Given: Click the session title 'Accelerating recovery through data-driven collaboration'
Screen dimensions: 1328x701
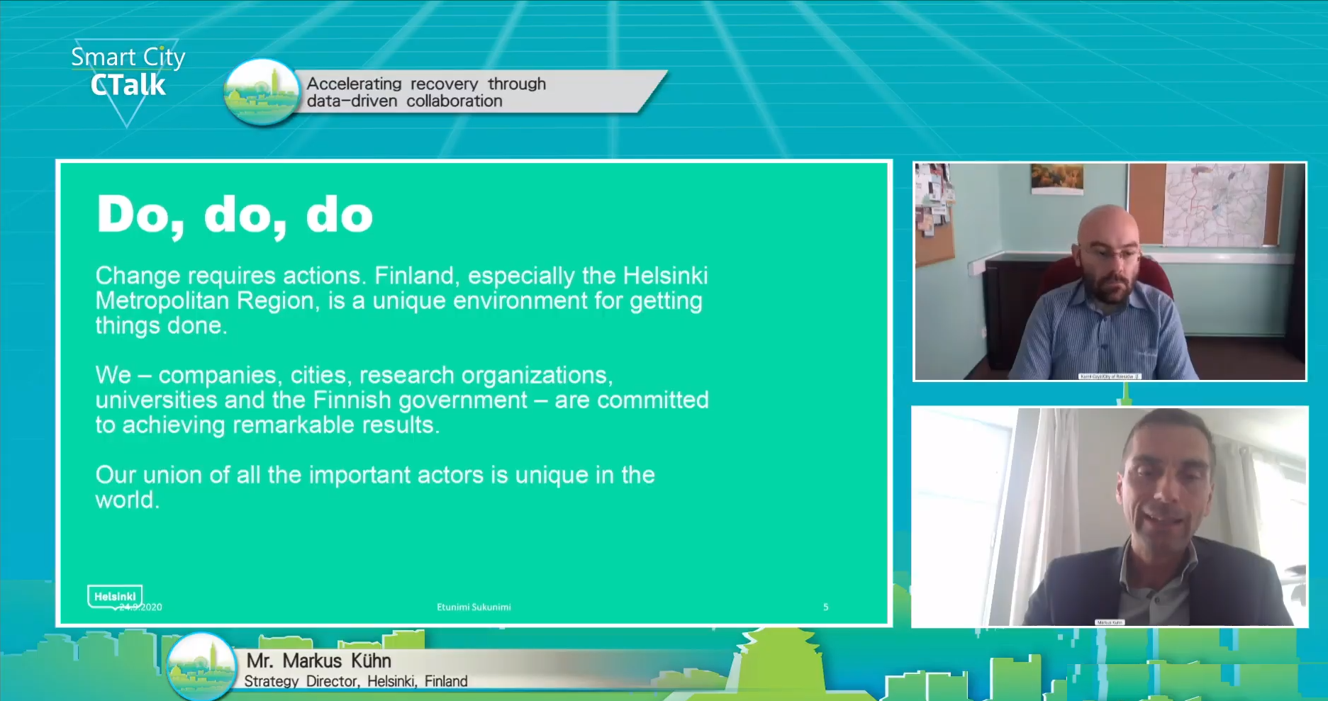Looking at the screenshot, I should coord(426,92).
